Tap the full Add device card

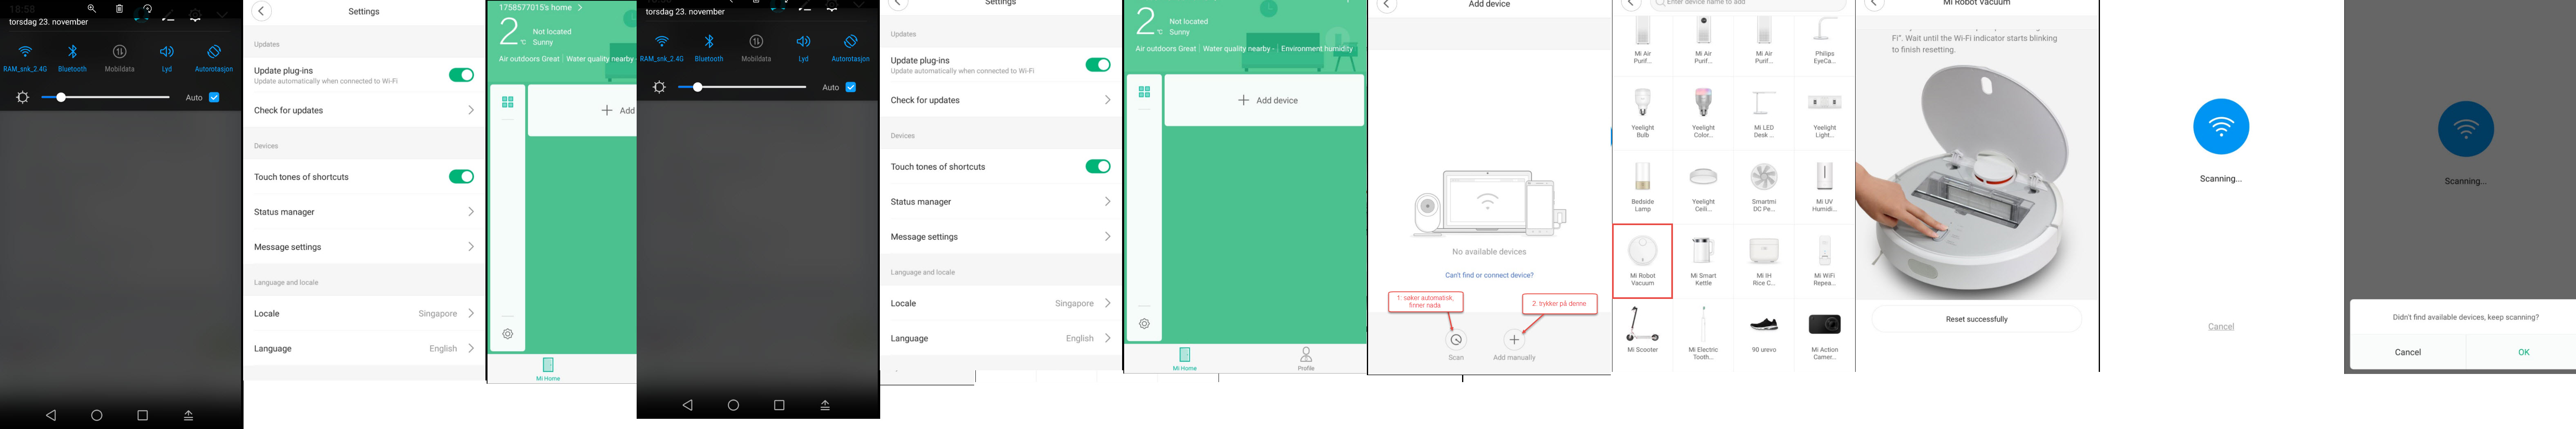[x=1264, y=100]
